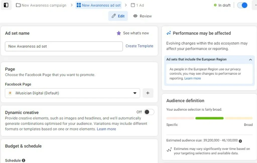Viewport: 257px width, 163px height.
Task: Enable the Dynamic creative switch
Action: coord(149,112)
